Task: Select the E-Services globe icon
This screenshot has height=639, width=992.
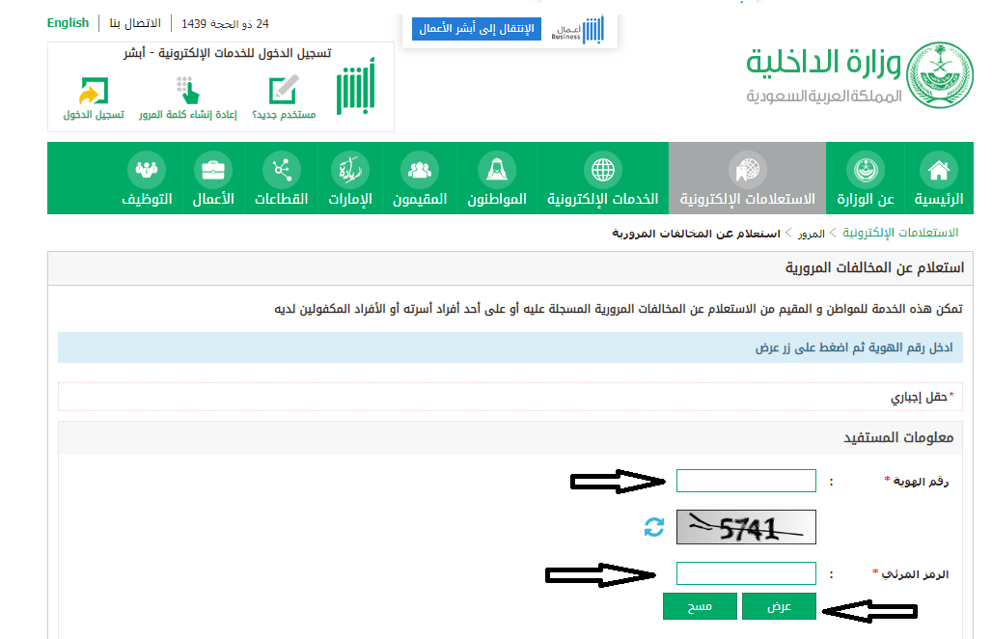Action: click(603, 170)
